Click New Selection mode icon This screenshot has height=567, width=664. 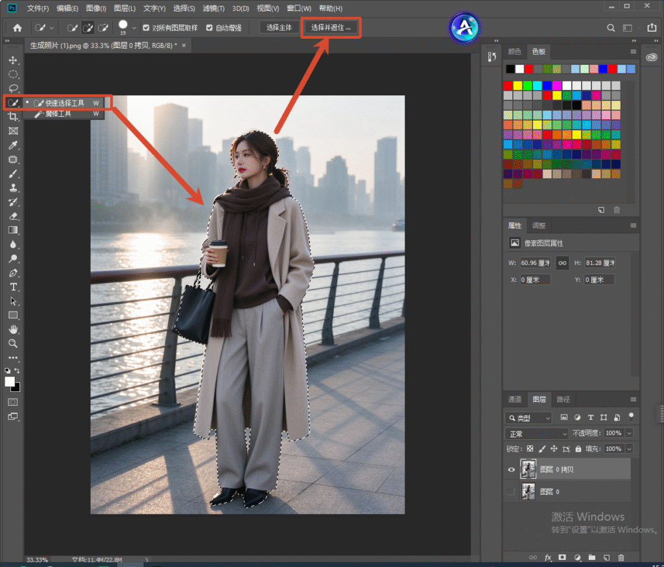pos(73,28)
